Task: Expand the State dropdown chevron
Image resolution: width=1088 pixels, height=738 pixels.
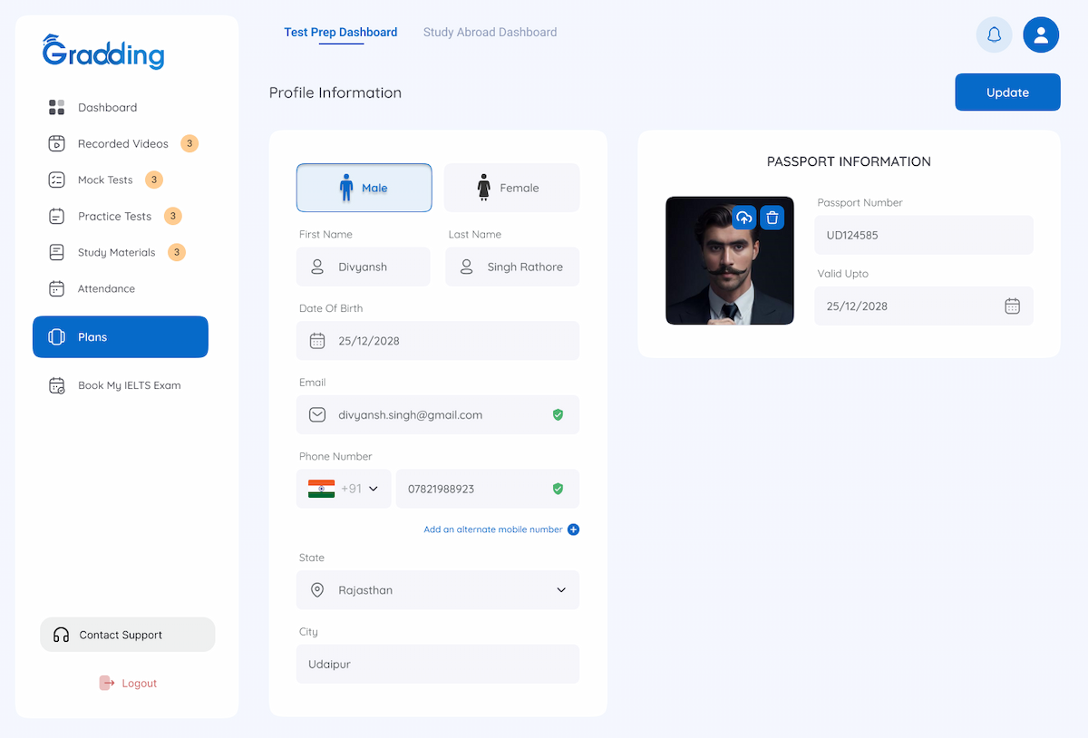Action: point(561,590)
